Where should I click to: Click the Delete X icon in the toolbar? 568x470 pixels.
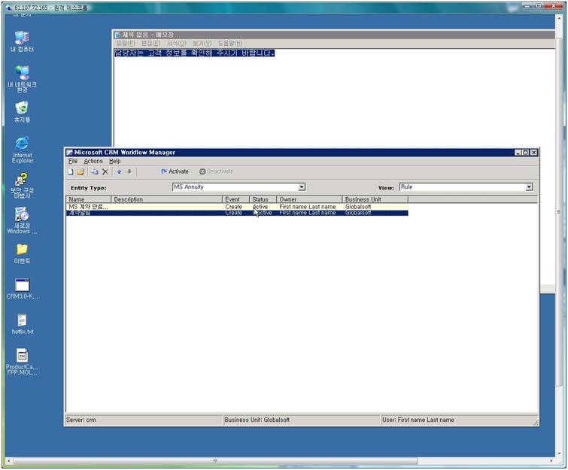(x=105, y=171)
